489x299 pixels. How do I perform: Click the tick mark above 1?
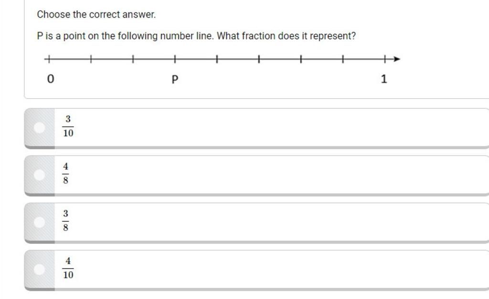385,59
